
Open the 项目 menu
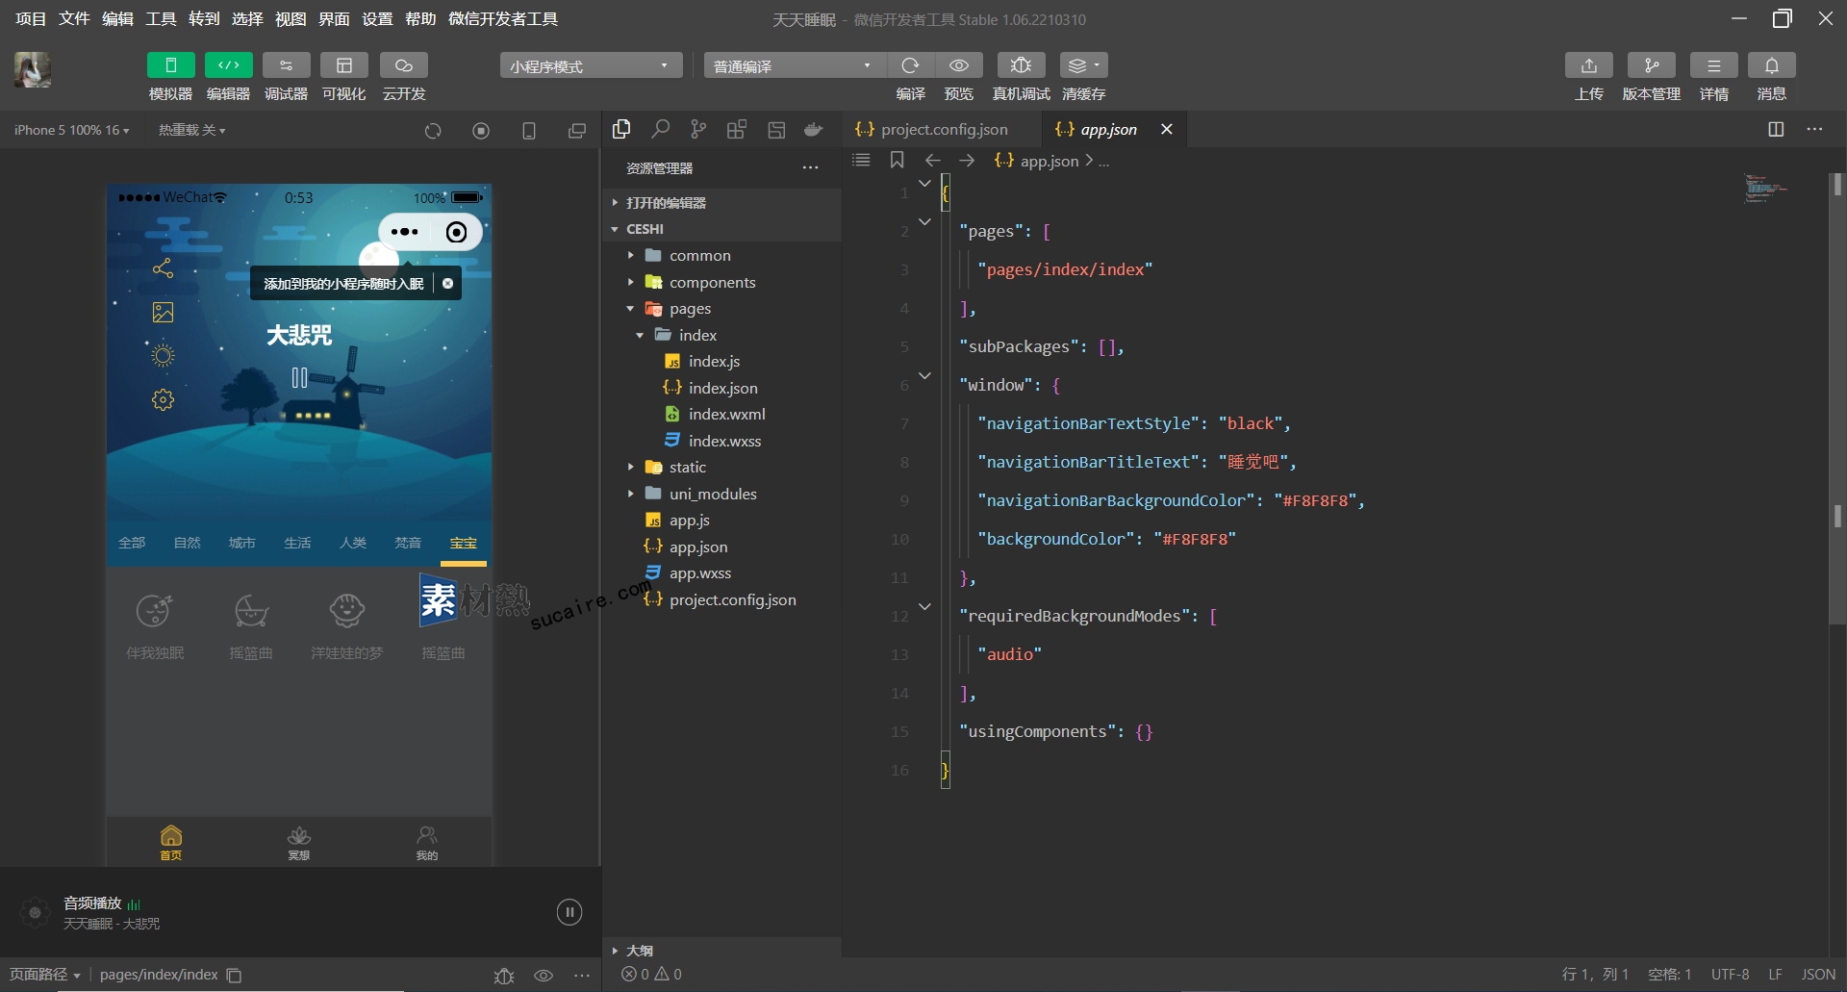tap(31, 19)
